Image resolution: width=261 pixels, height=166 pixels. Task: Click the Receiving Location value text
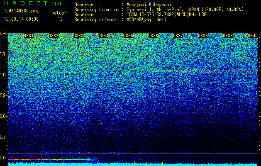[x=185, y=10]
